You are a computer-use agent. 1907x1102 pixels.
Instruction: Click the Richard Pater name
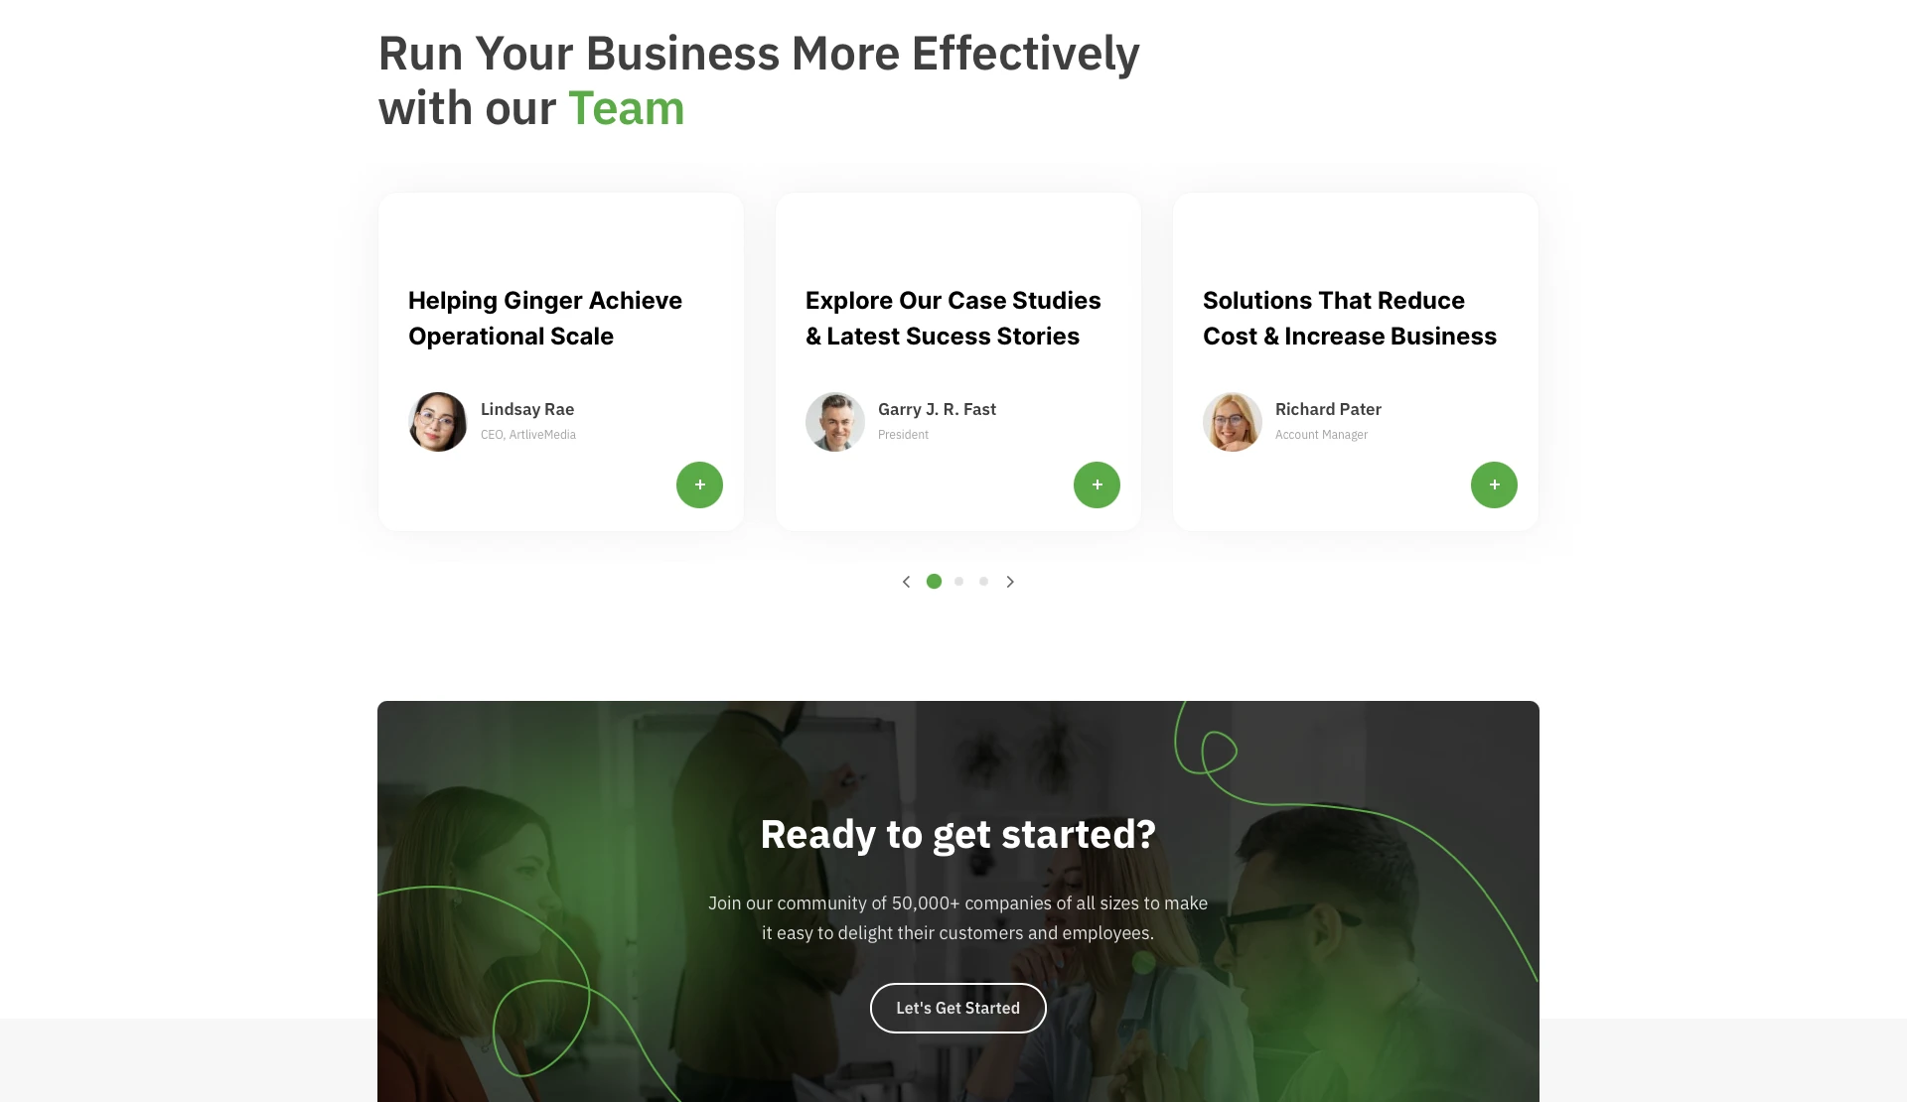(1328, 409)
